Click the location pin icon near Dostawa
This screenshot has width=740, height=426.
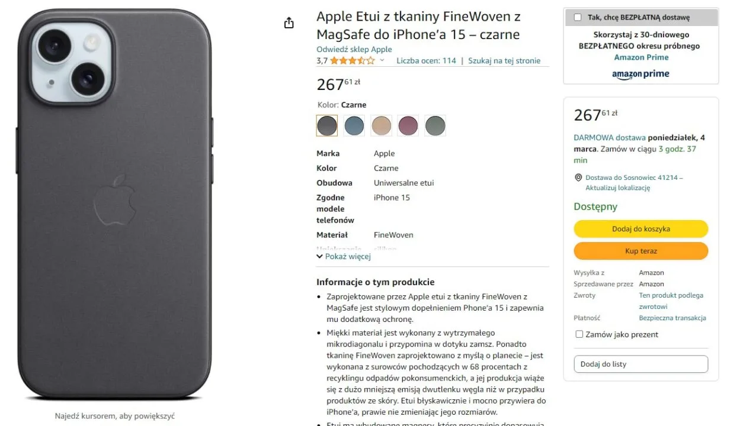click(578, 177)
